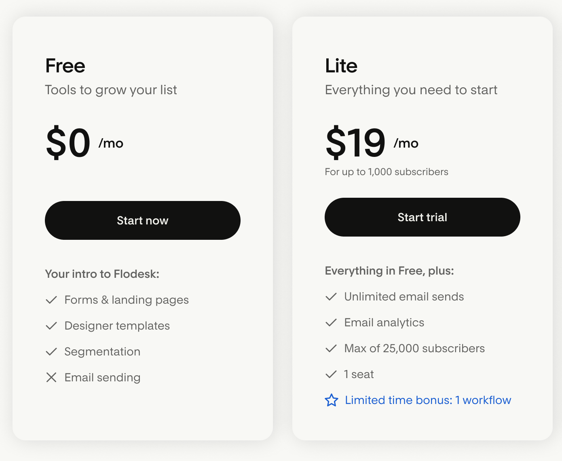The width and height of the screenshot is (562, 461).
Task: Click checkmark next to Unlimited email sends
Action: pos(331,297)
